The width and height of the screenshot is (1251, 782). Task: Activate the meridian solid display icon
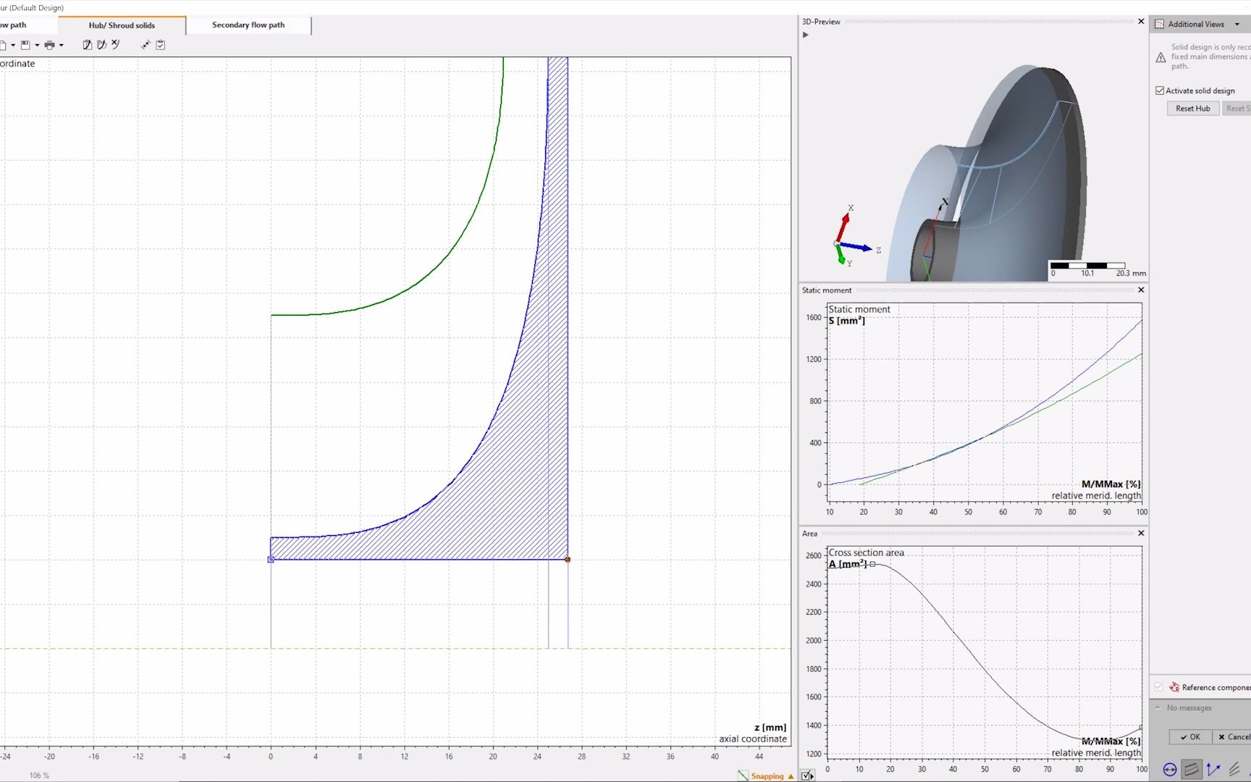pyautogui.click(x=1192, y=770)
